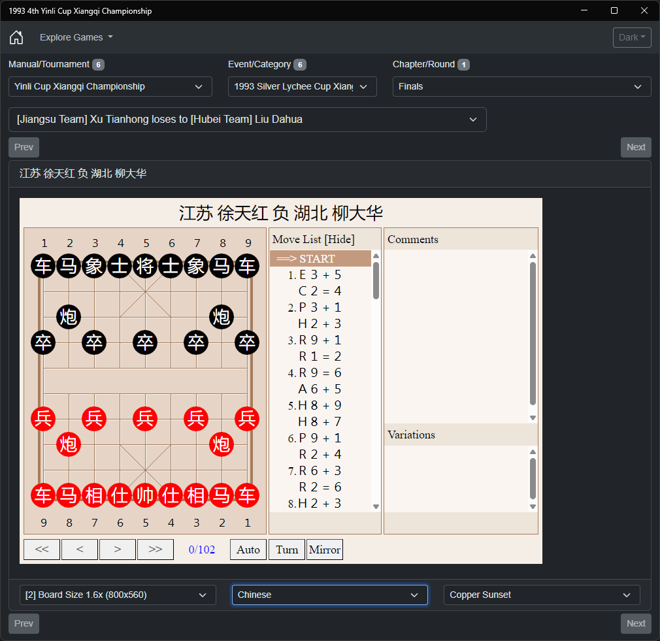Click the red 马 horse on file 2
Image resolution: width=660 pixels, height=641 pixels.
coord(222,495)
